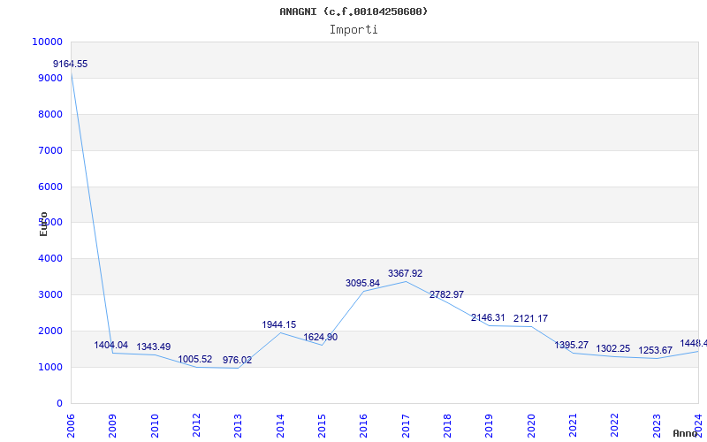Click the 4000 y-axis tick label

pyautogui.click(x=50, y=258)
